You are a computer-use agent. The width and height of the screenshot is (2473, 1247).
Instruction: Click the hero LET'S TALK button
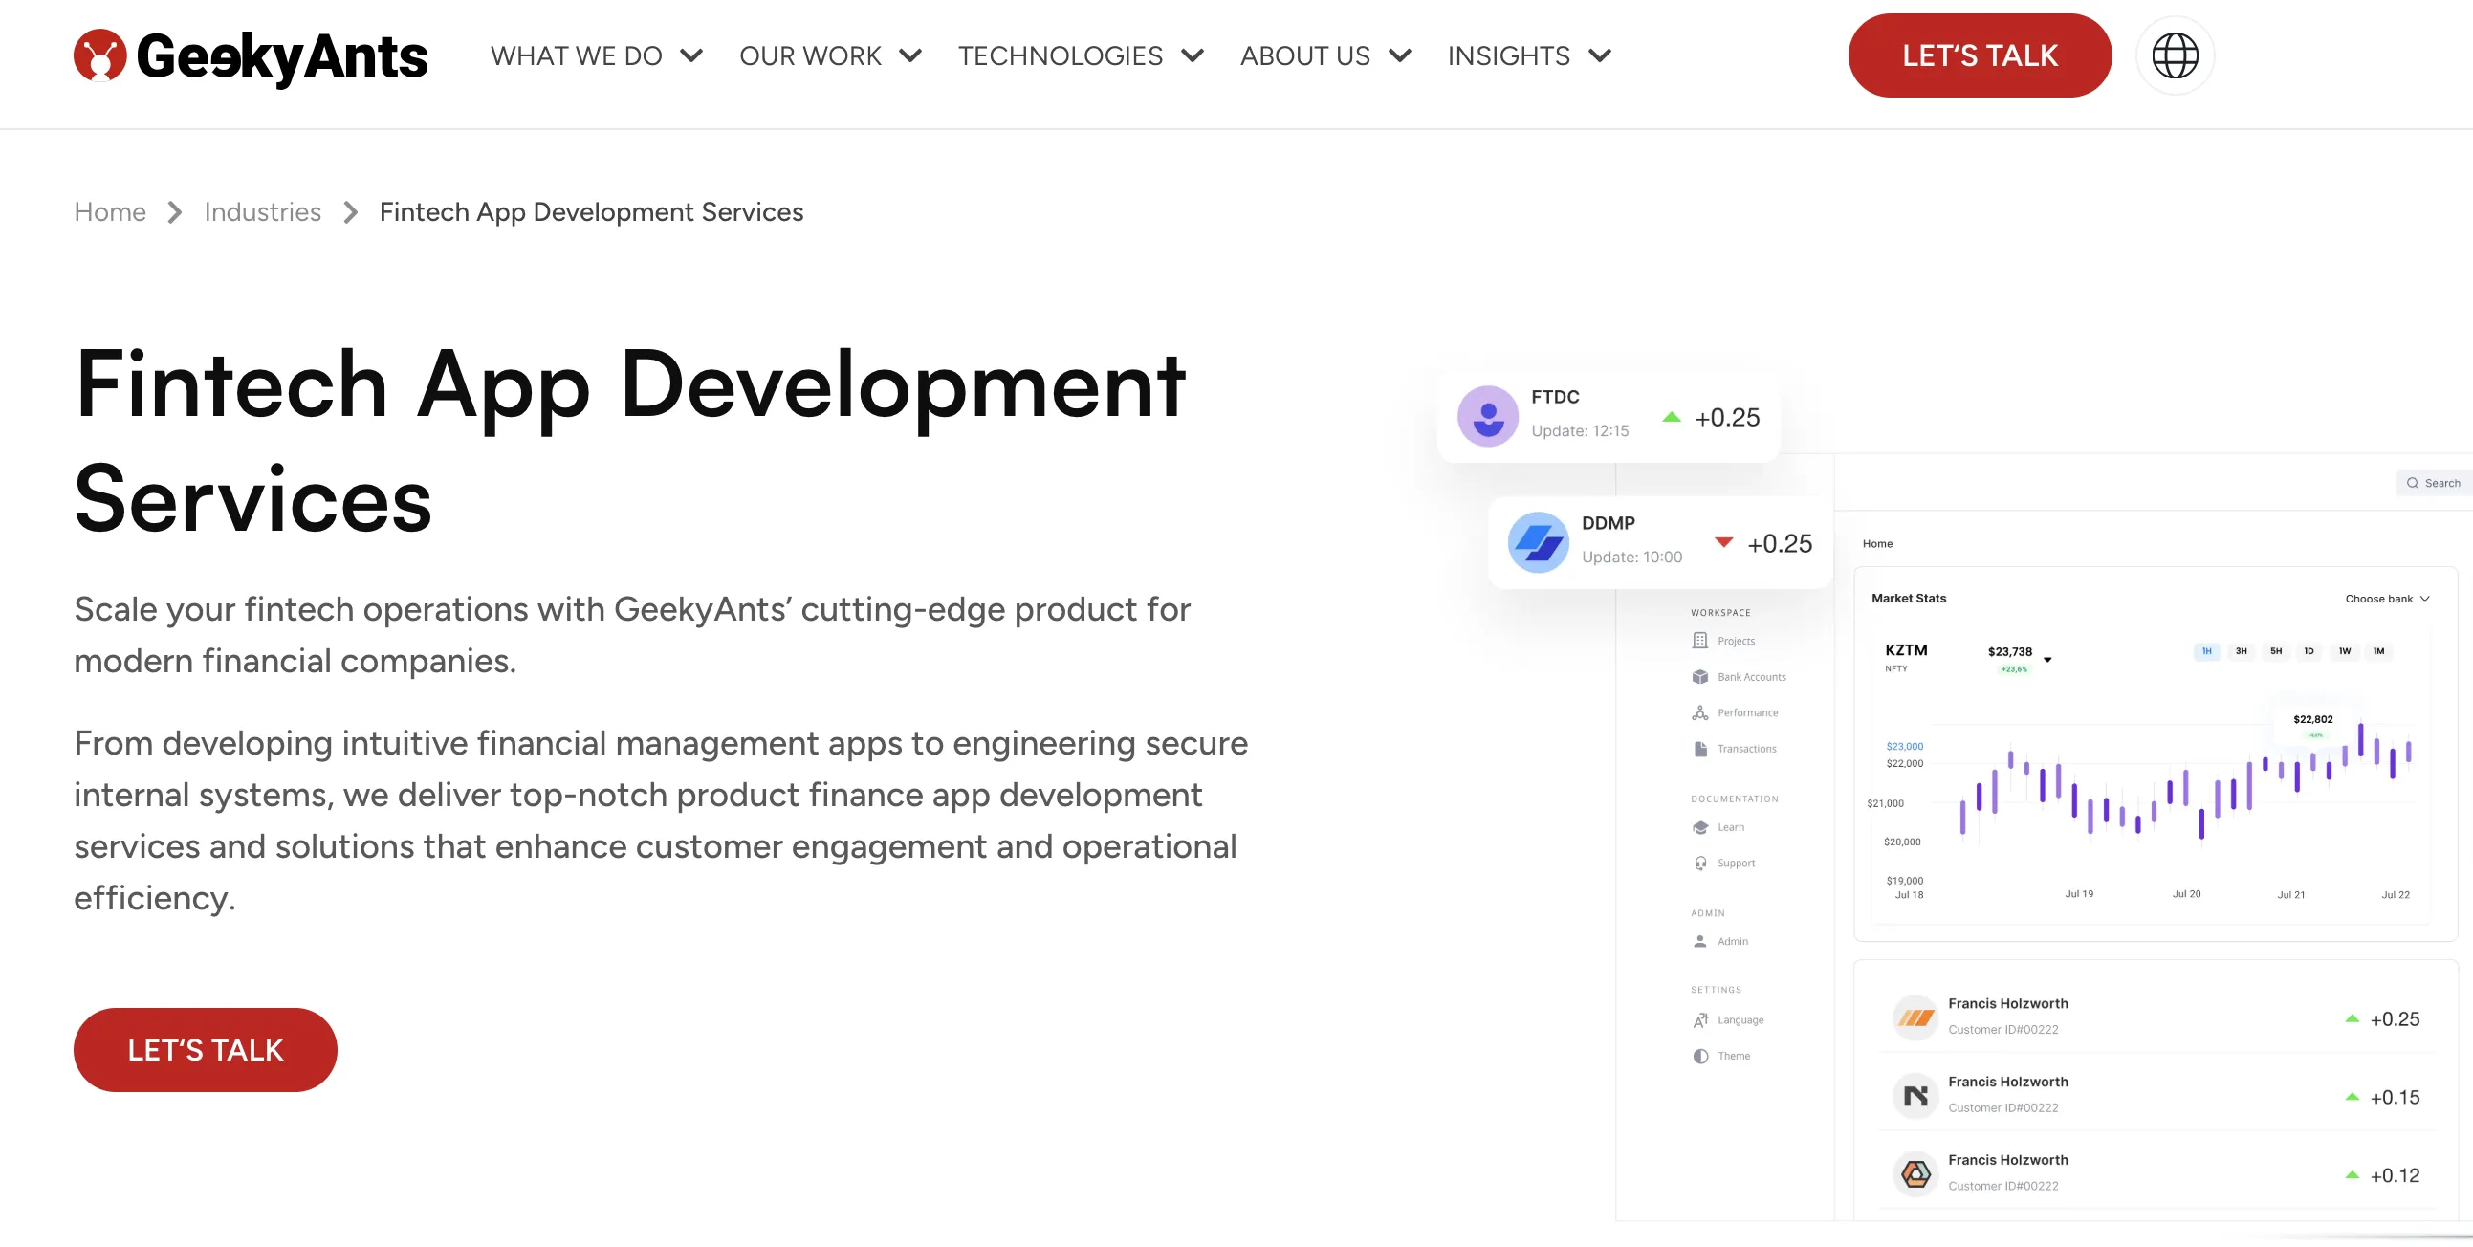click(206, 1050)
